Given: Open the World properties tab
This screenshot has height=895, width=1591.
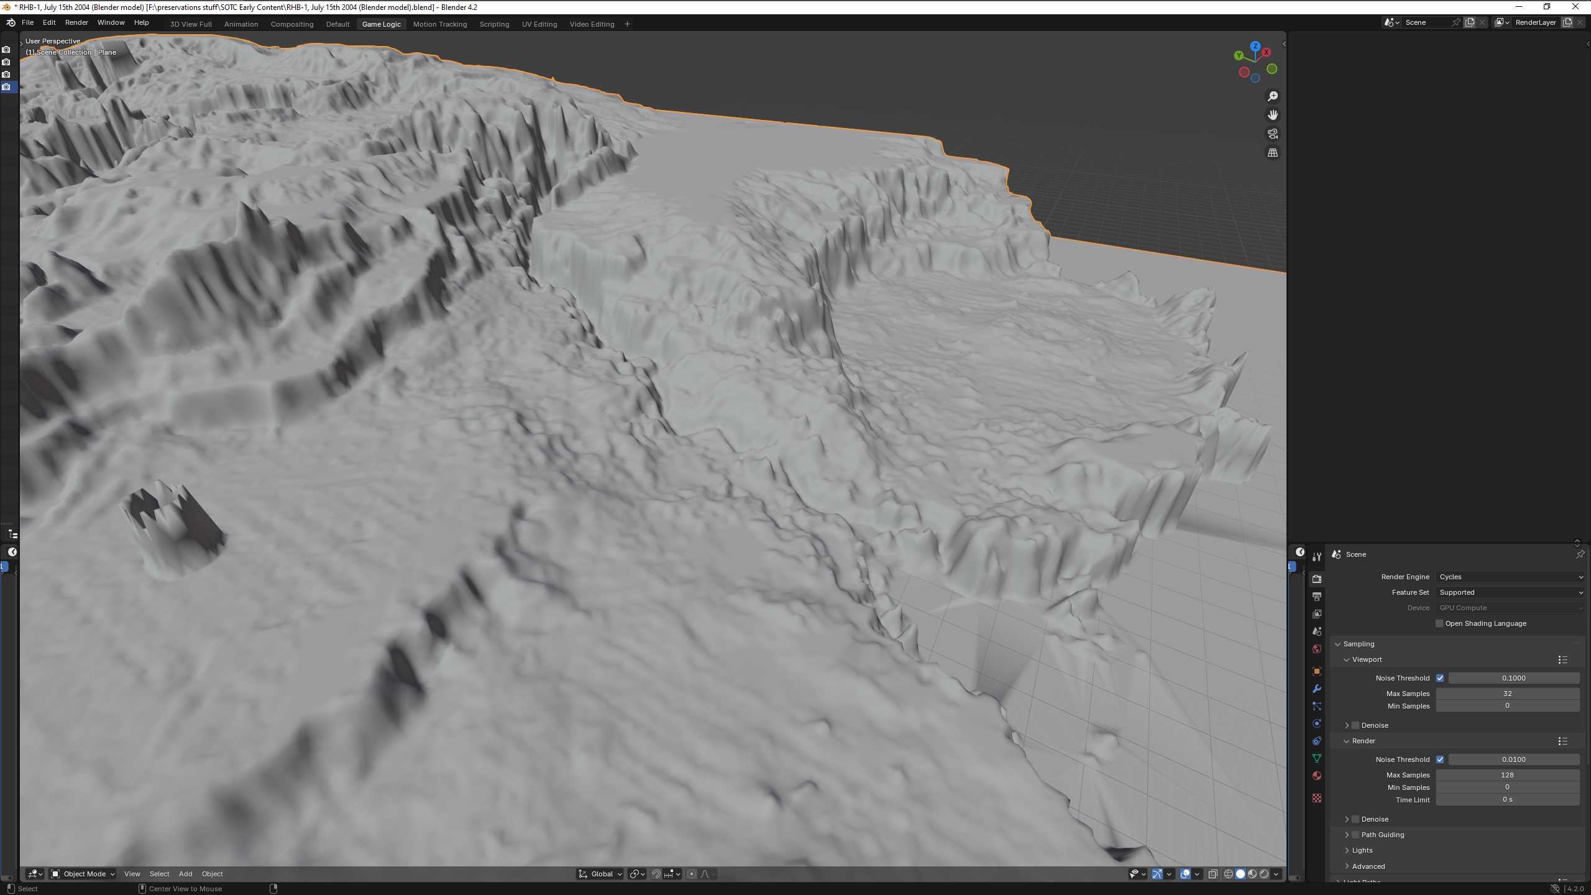Looking at the screenshot, I should pyautogui.click(x=1316, y=649).
